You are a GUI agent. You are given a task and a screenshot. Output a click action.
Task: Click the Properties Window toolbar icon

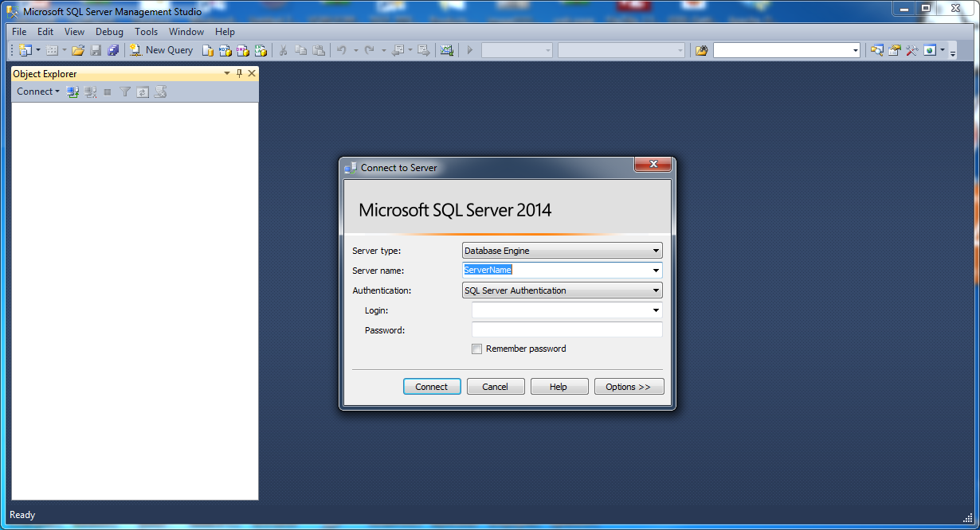(894, 50)
